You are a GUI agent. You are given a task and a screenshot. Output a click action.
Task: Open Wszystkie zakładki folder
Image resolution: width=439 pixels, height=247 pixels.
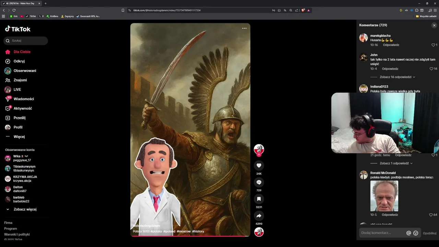(426, 16)
